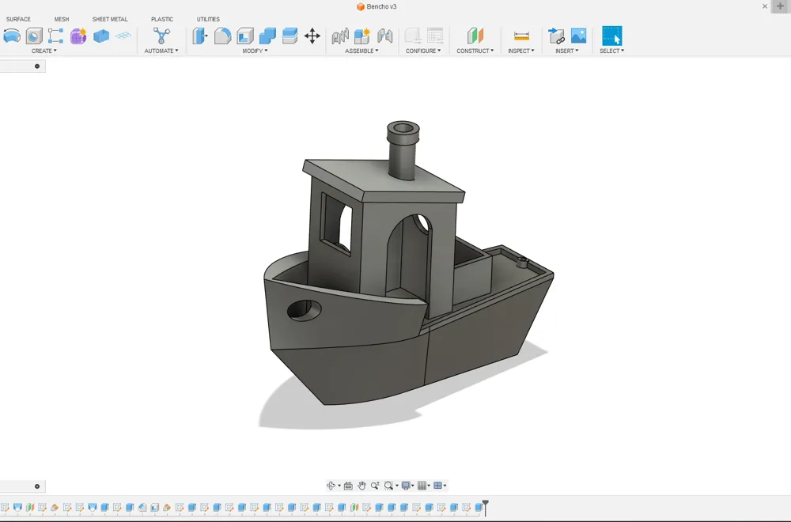791x522 pixels.
Task: Click the Grid and Snaps icon
Action: pos(422,485)
